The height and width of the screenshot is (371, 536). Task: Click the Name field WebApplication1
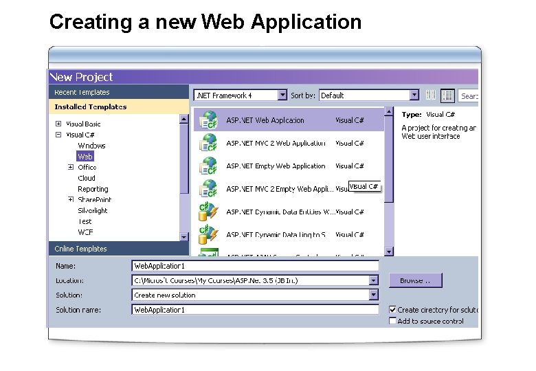(x=255, y=266)
